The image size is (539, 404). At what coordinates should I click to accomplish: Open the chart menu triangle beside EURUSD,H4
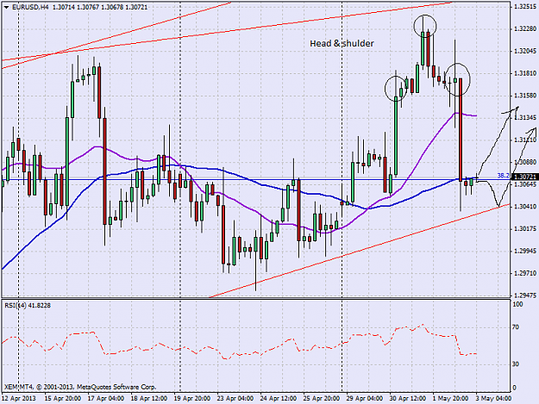(7, 7)
